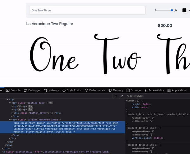Collapse the li element node
Viewport: 190px width, 154px height.
pyautogui.click(x=7, y=100)
